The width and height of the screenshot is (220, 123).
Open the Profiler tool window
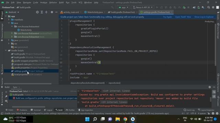(x=70, y=110)
